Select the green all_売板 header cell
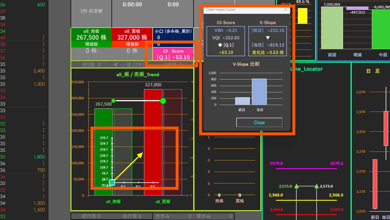390x220 pixels. (91, 35)
